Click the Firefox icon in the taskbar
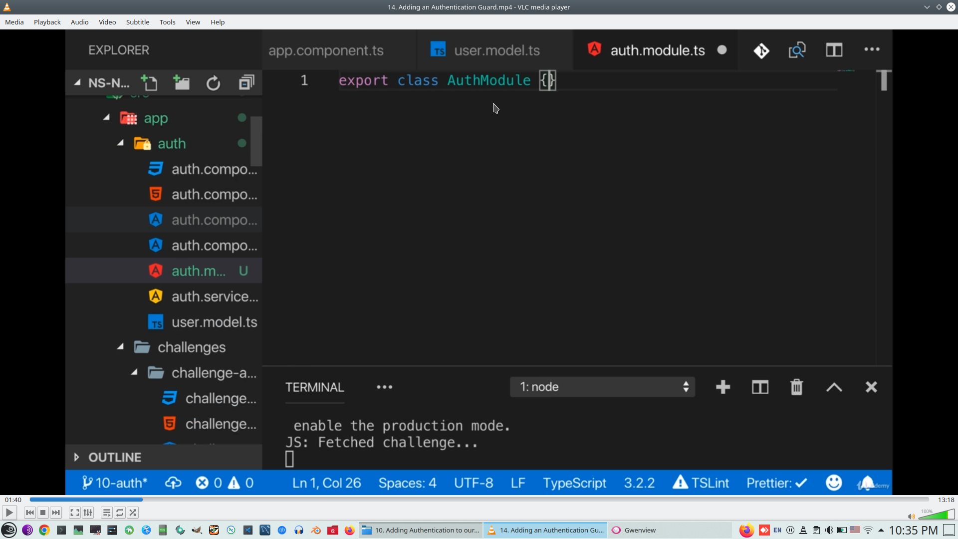Viewport: 958px width, 539px height. (x=349, y=530)
